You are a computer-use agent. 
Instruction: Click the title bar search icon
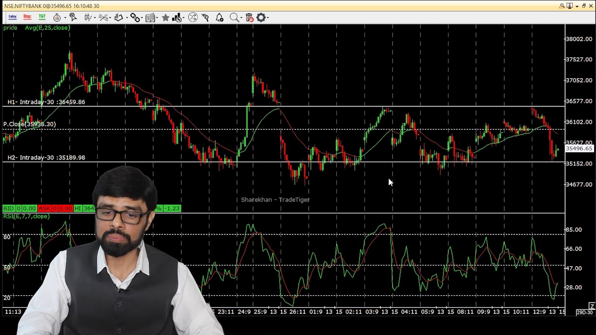(562, 6)
